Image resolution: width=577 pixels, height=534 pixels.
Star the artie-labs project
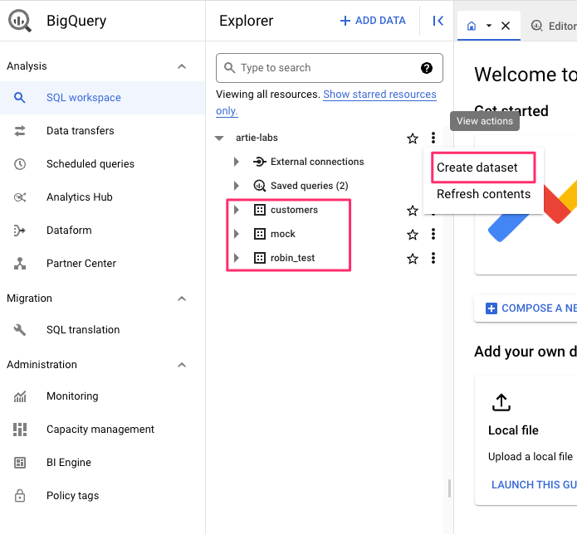coord(413,138)
